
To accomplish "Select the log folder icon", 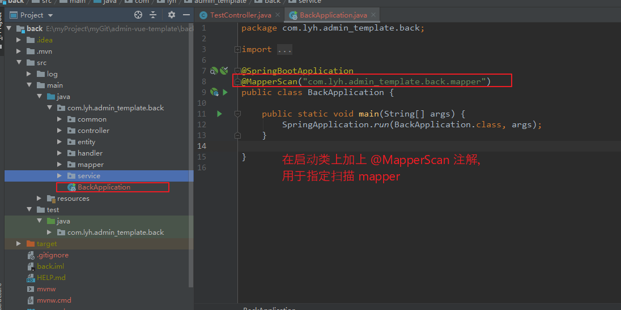I will [41, 74].
